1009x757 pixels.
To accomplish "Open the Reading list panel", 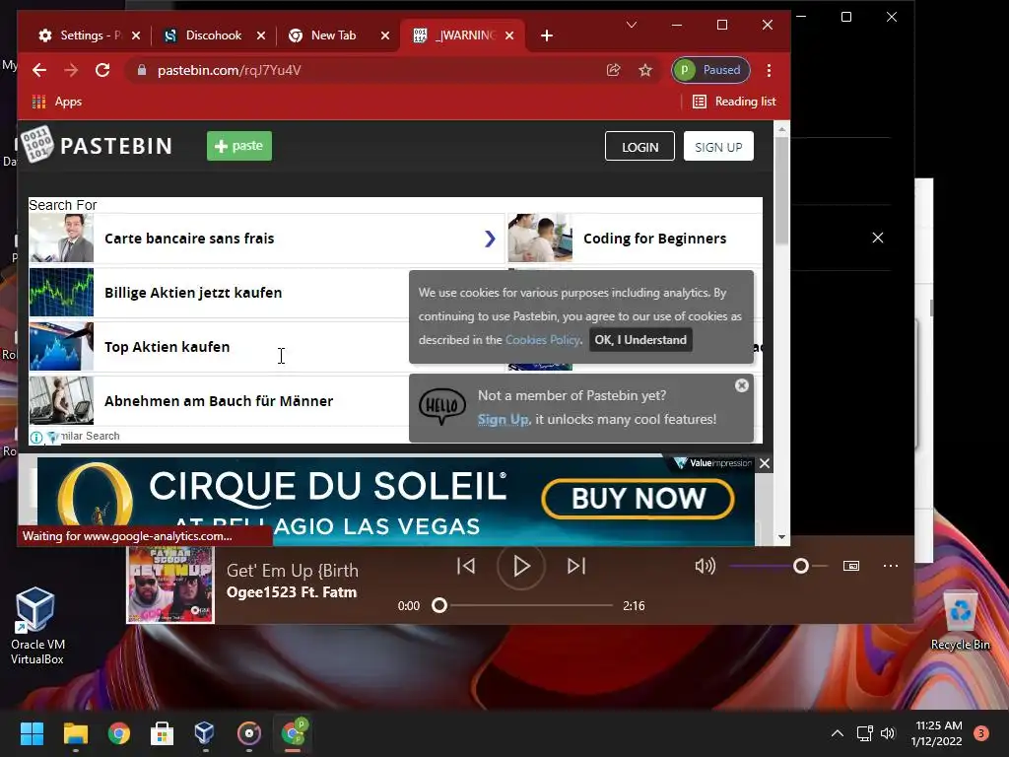I will [x=734, y=102].
